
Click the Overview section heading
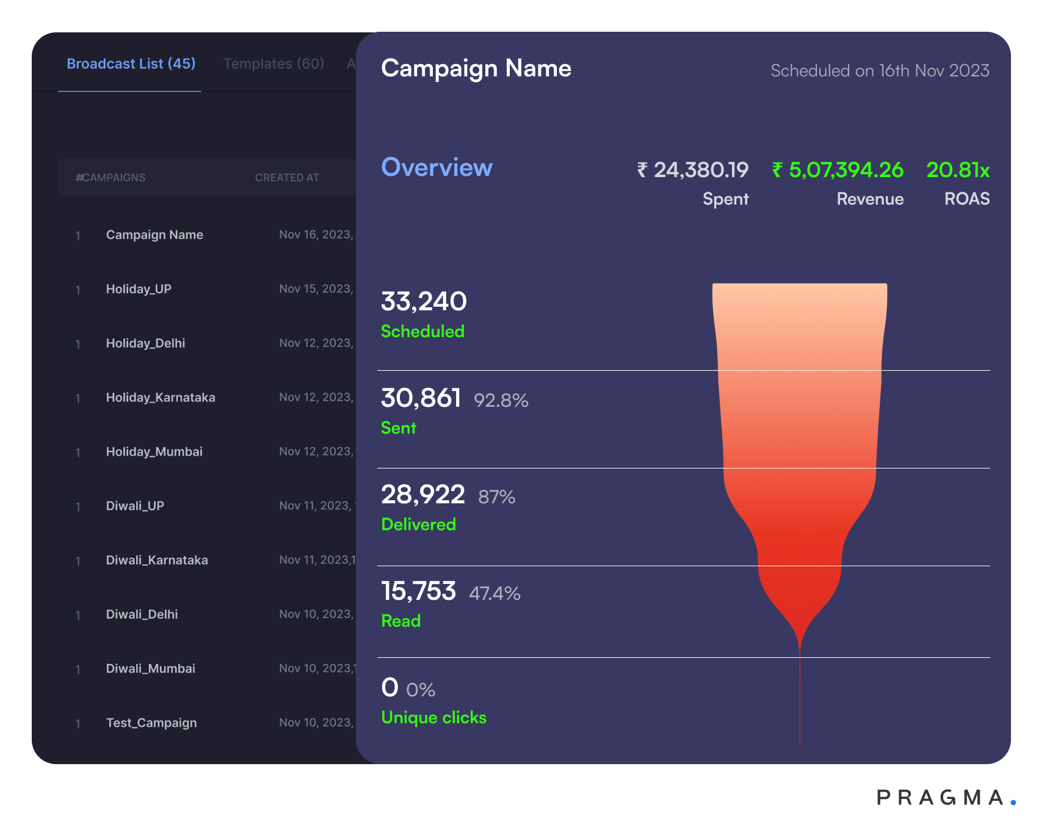click(x=437, y=167)
